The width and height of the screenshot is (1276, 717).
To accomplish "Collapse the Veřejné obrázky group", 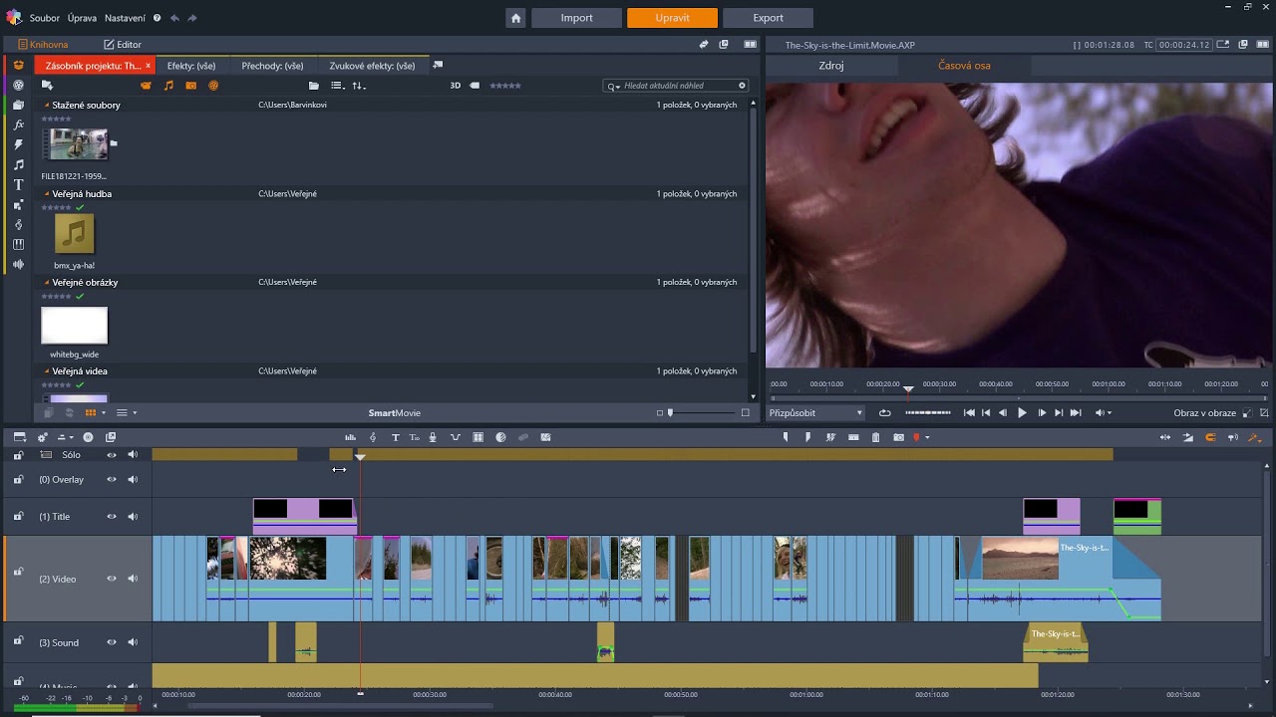I will pyautogui.click(x=47, y=282).
